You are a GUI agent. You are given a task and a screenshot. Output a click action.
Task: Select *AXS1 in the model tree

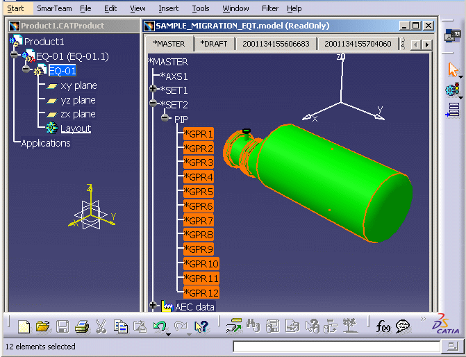(174, 76)
